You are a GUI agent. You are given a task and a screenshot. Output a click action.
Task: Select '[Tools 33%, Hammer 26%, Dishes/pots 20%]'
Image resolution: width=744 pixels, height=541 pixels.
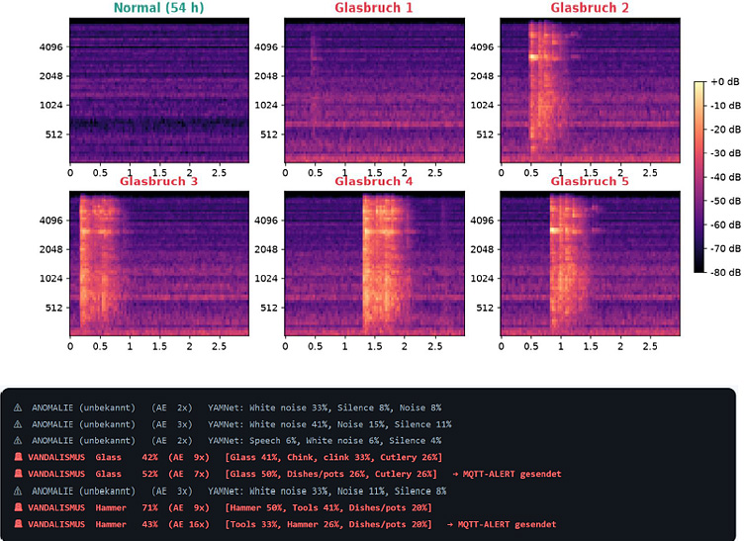(x=328, y=524)
